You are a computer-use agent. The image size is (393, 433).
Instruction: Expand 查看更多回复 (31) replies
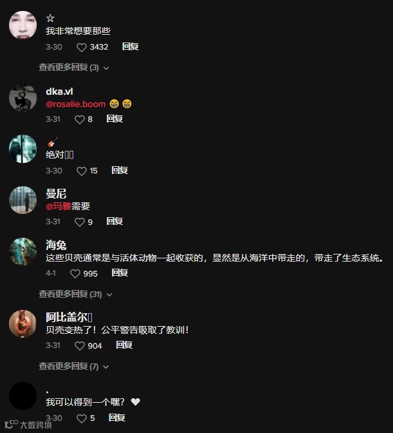pyautogui.click(x=75, y=294)
